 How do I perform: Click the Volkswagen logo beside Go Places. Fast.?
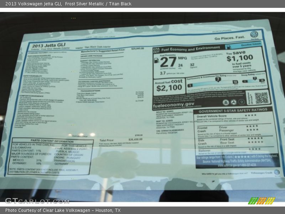pyautogui.click(x=254, y=34)
